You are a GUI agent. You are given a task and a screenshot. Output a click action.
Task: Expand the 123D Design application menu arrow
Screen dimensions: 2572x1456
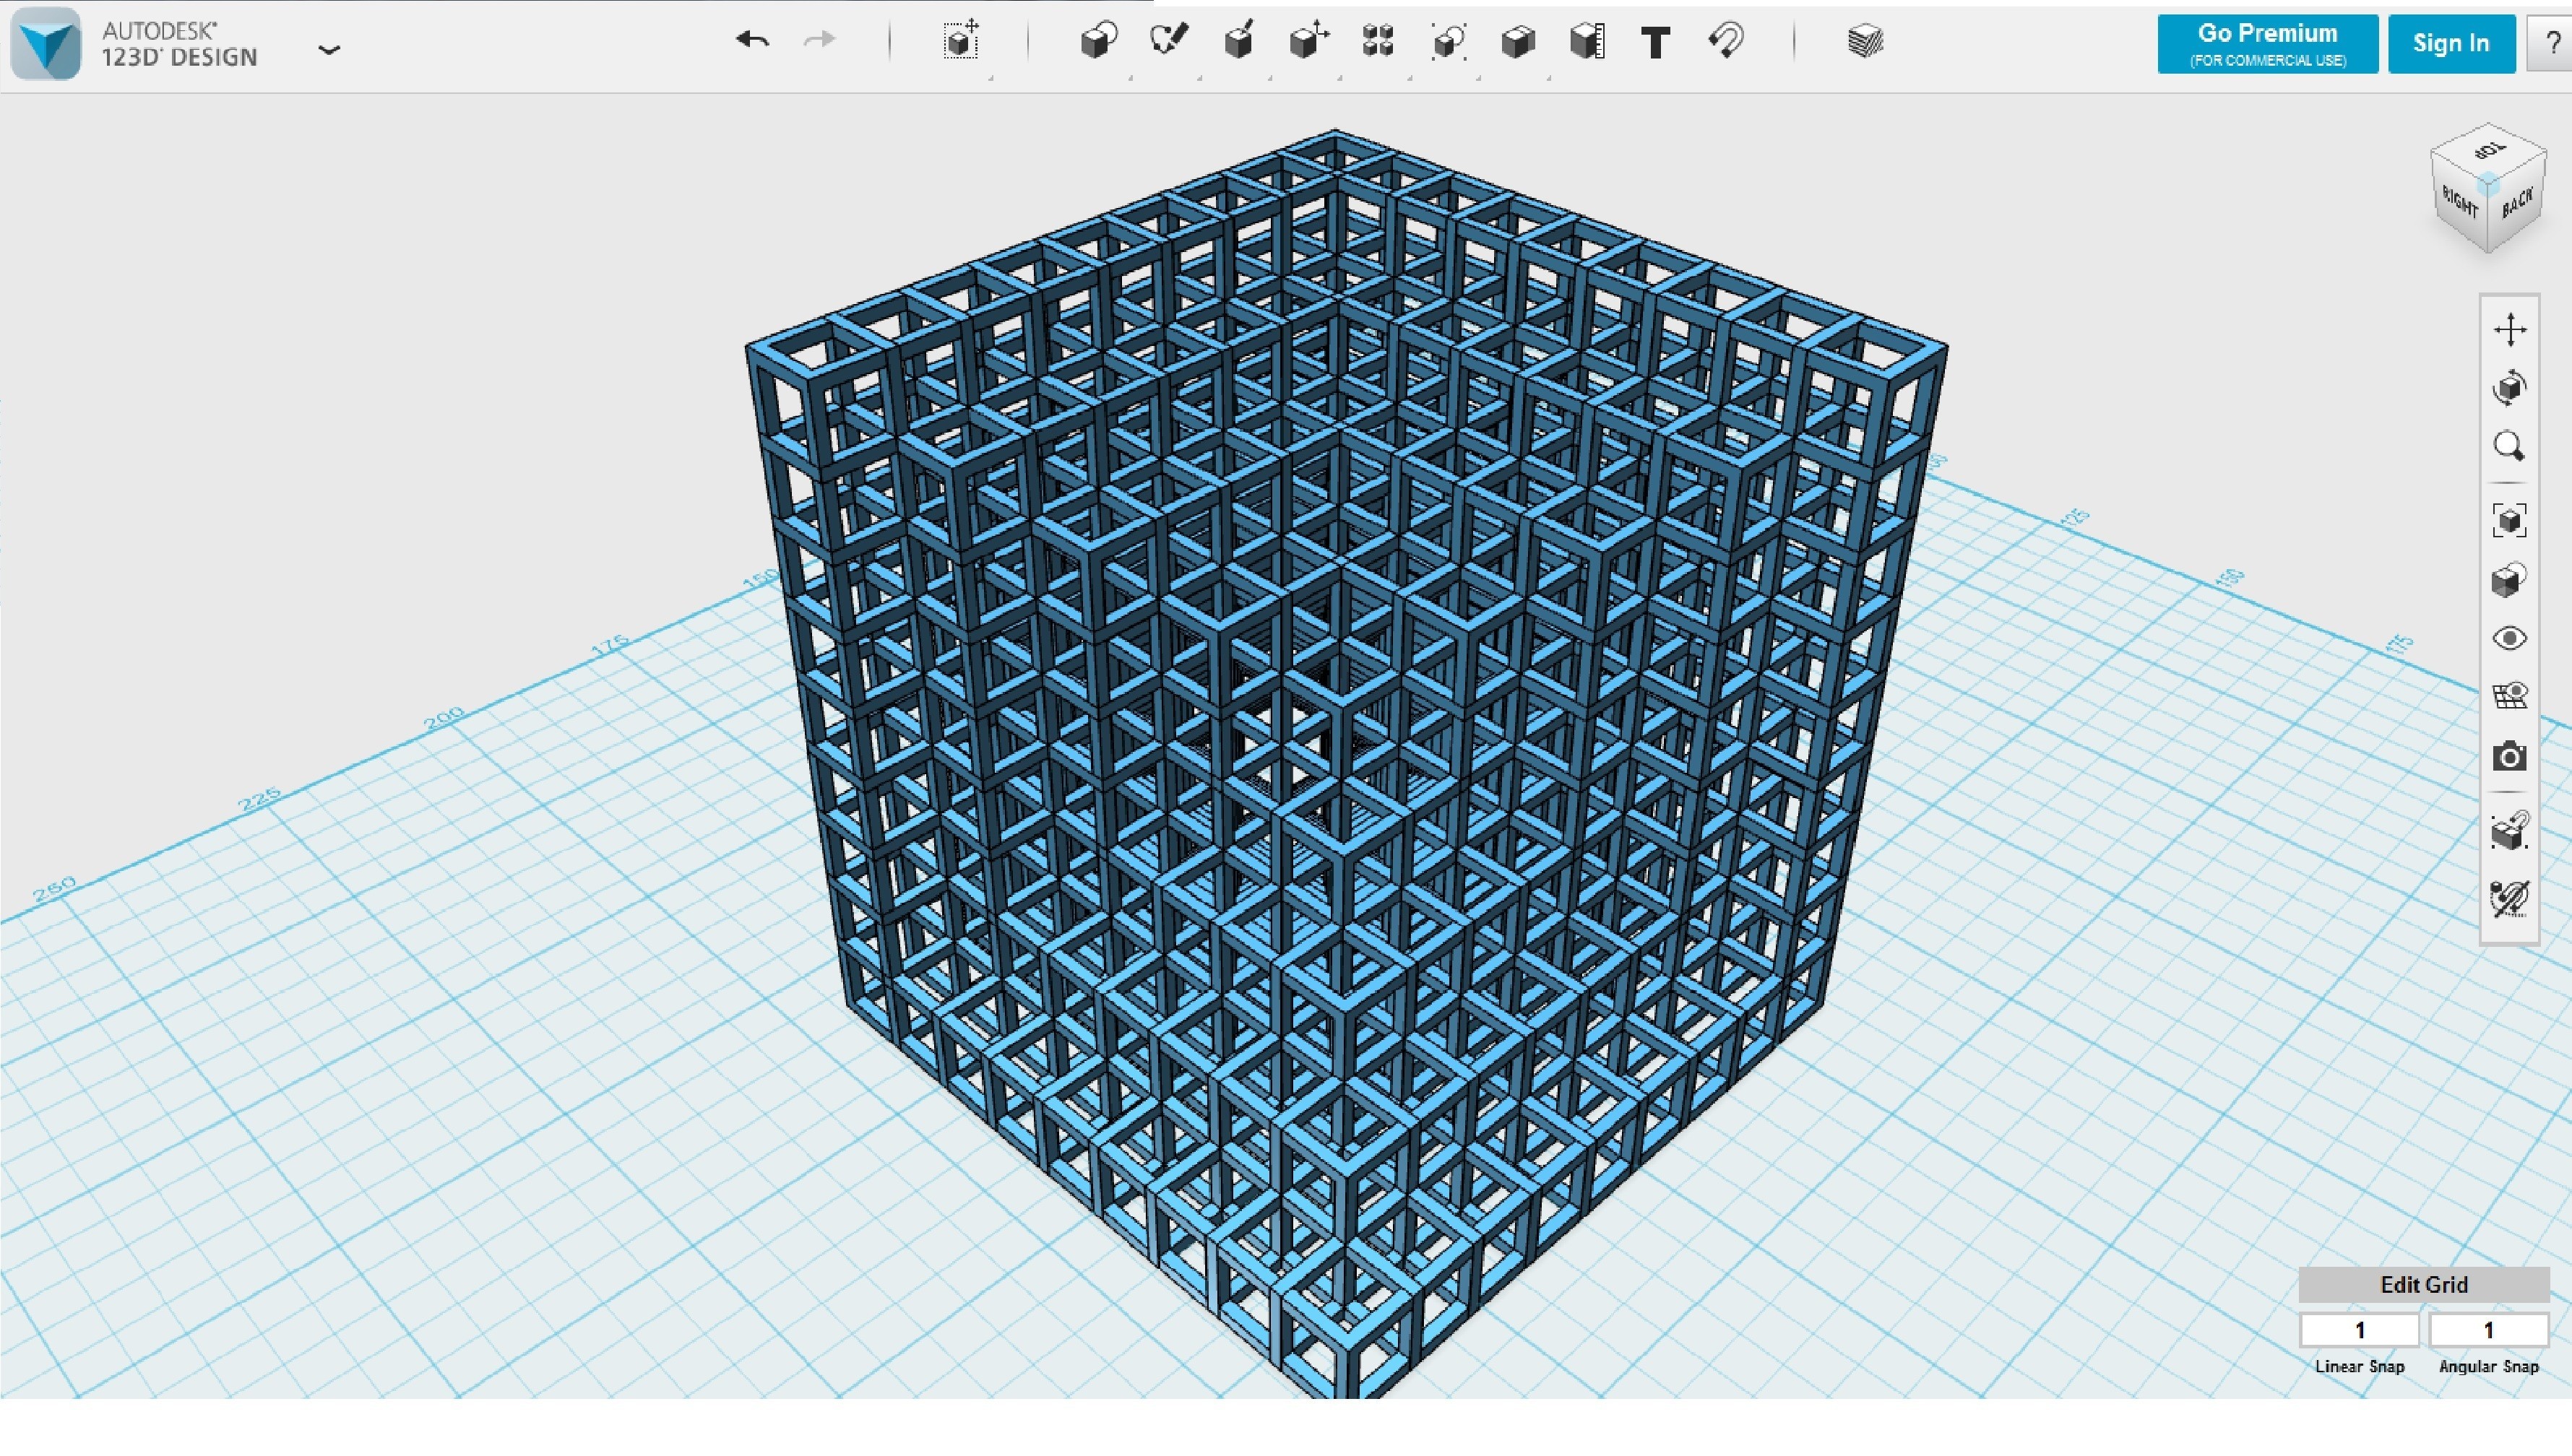(x=329, y=49)
